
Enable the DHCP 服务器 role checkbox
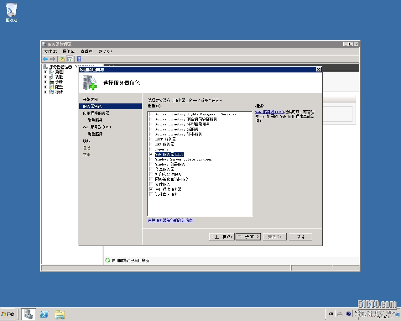pyautogui.click(x=151, y=139)
